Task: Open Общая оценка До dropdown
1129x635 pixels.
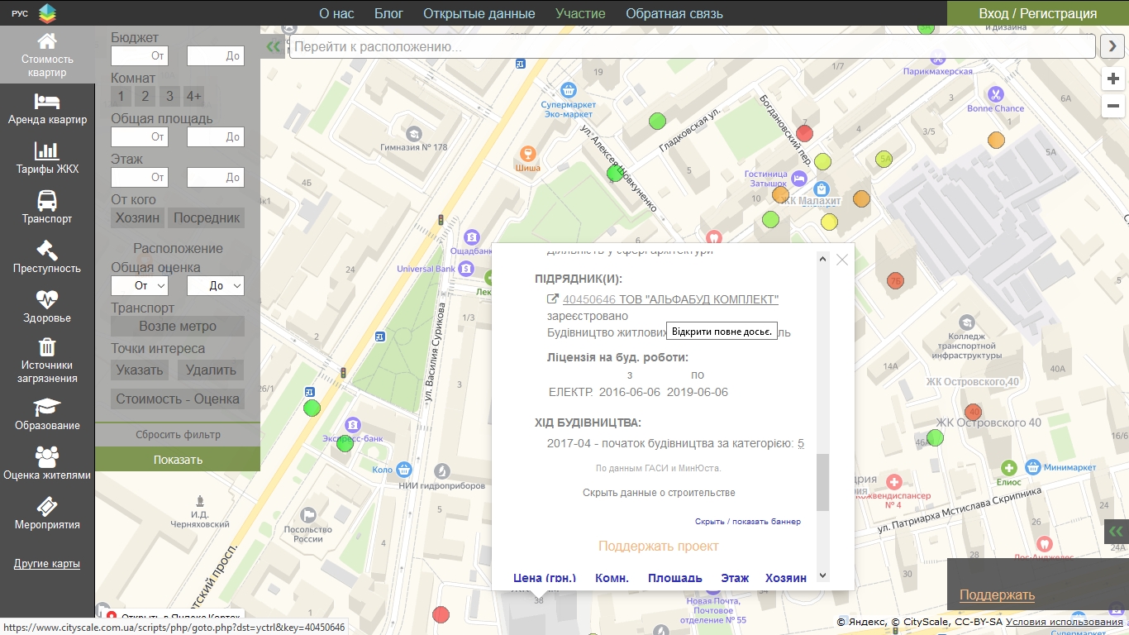Action: pyautogui.click(x=216, y=285)
